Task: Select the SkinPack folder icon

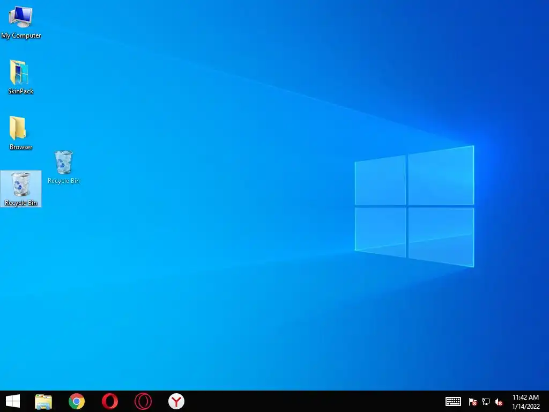Action: point(20,77)
